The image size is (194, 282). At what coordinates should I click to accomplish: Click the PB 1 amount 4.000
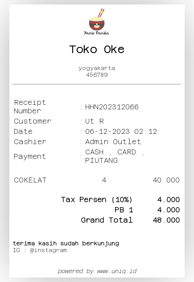click(169, 210)
